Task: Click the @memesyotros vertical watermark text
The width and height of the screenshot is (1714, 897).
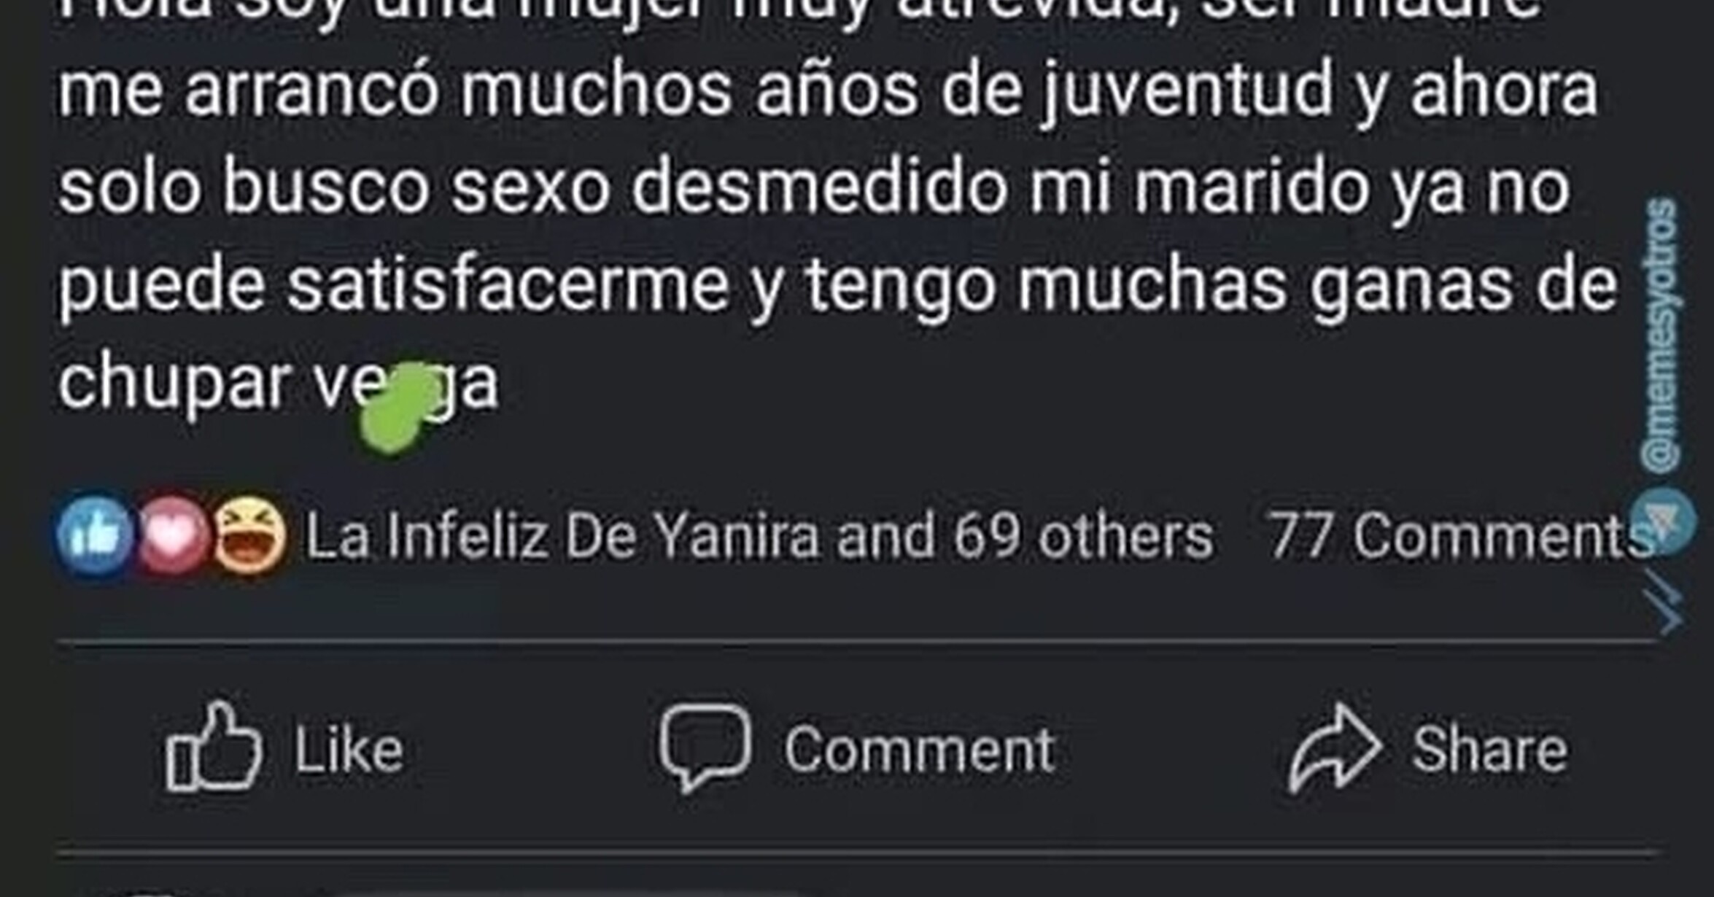Action: pyautogui.click(x=1660, y=335)
